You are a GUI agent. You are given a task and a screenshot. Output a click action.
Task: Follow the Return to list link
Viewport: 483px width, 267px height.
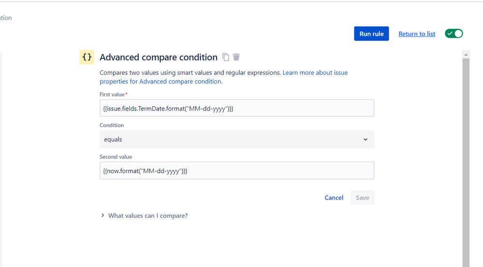(x=417, y=34)
